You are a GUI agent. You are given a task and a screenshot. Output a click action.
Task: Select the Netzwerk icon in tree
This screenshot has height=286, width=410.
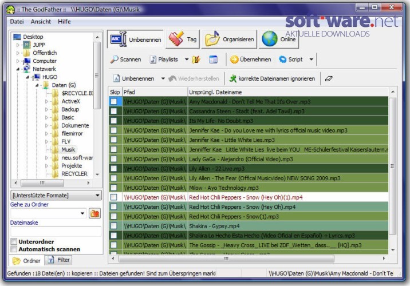tap(26, 69)
